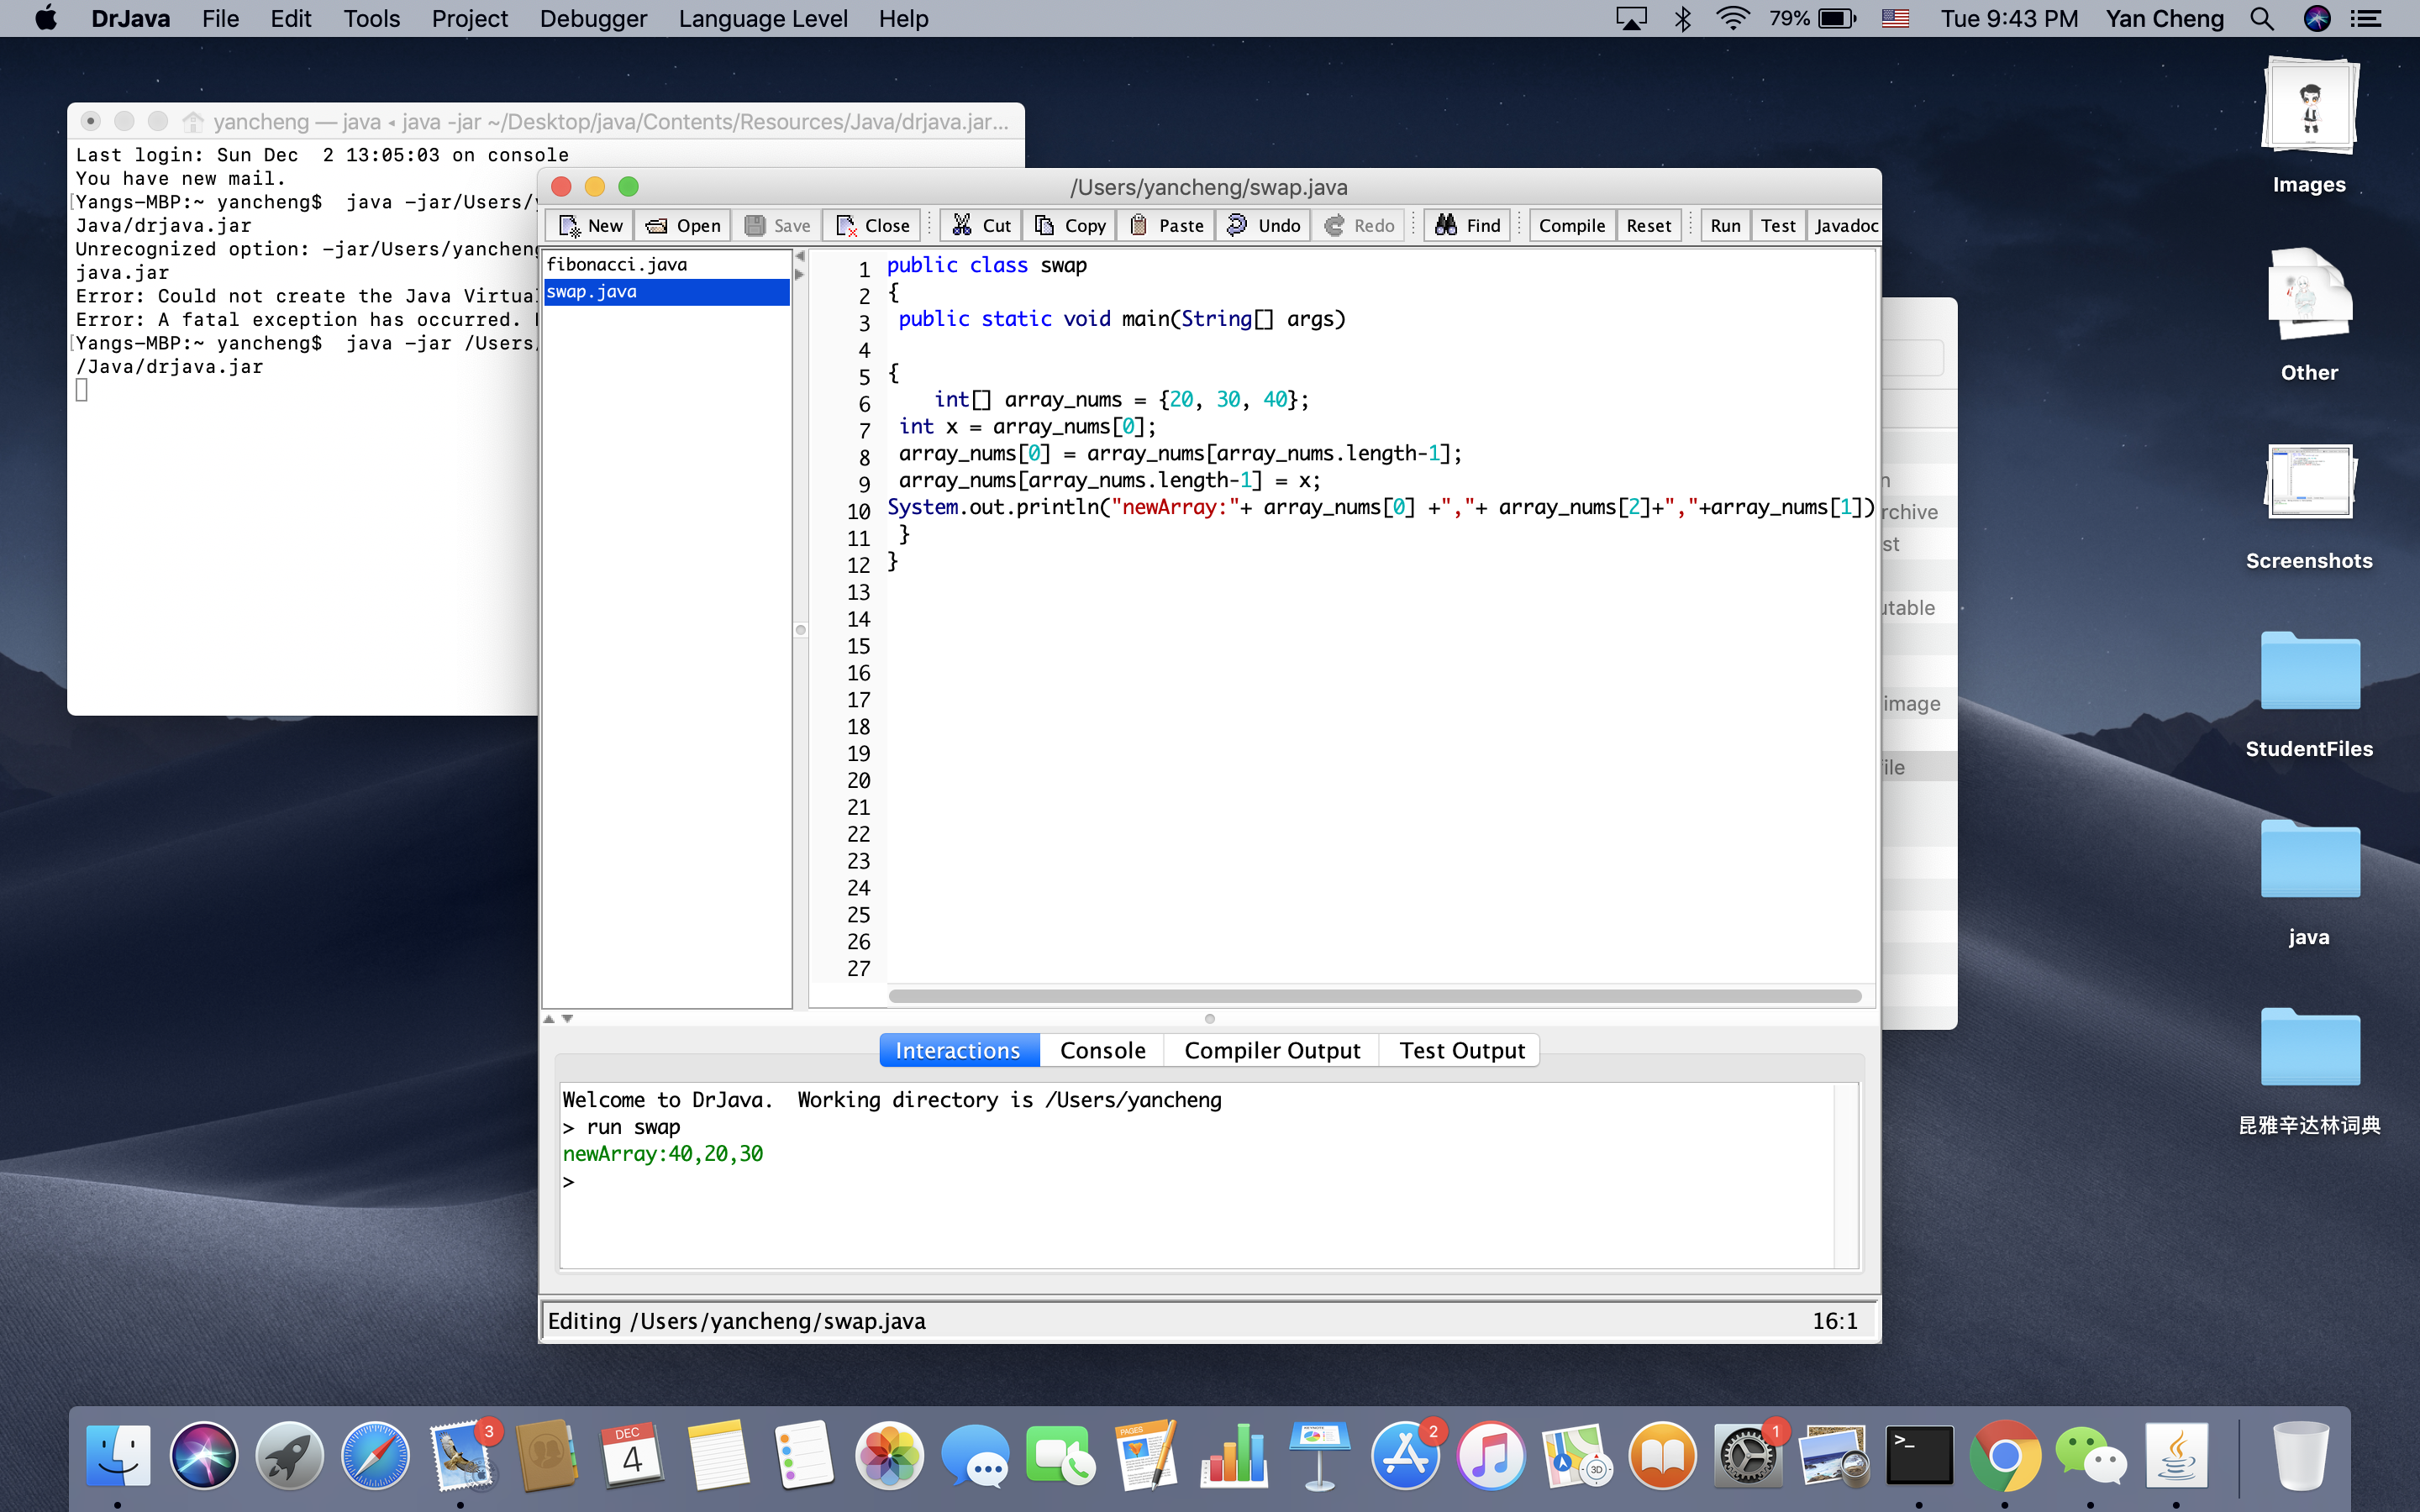Open the Trash in the dock
The width and height of the screenshot is (2420, 1512).
pyautogui.click(x=2301, y=1455)
